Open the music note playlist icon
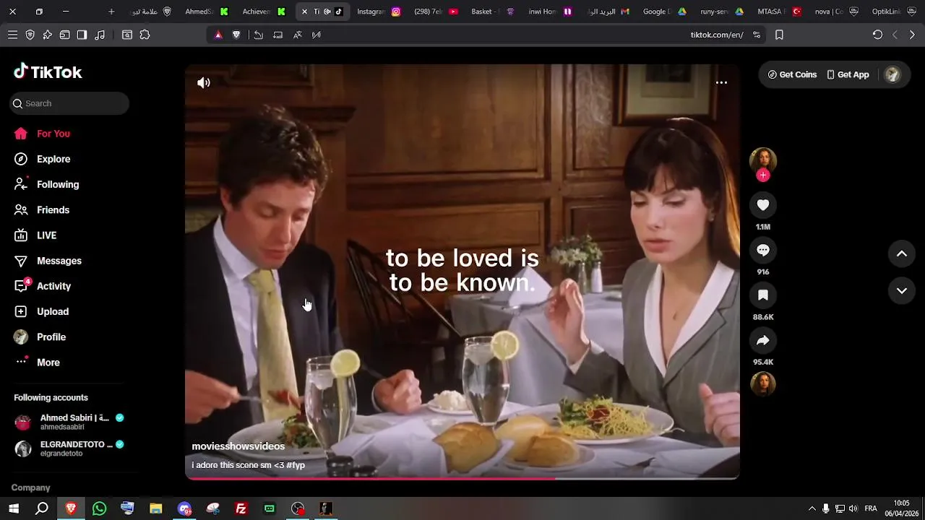Image resolution: width=925 pixels, height=520 pixels. (100, 35)
